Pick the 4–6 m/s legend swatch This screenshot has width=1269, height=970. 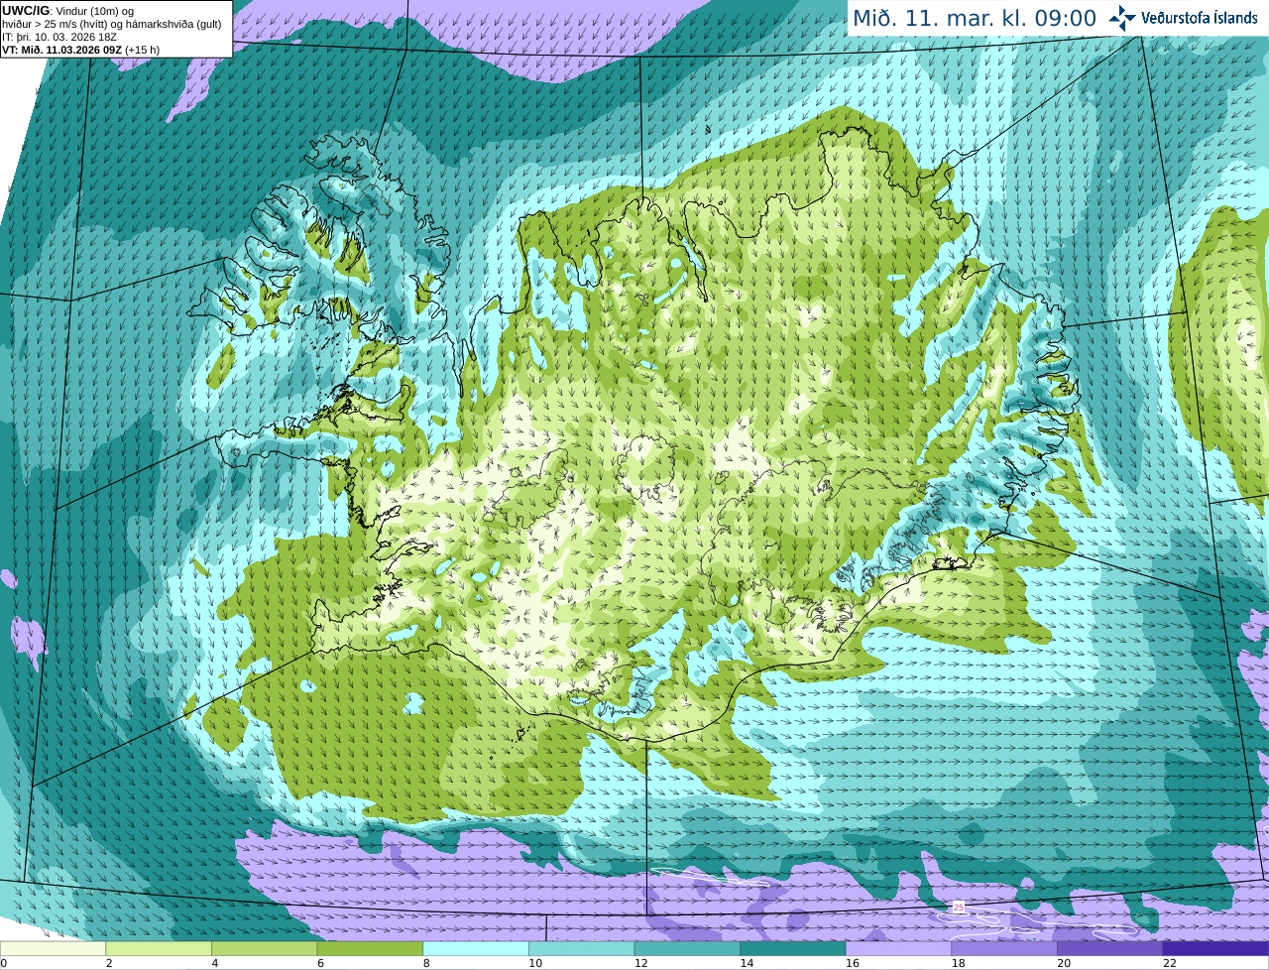(264, 948)
